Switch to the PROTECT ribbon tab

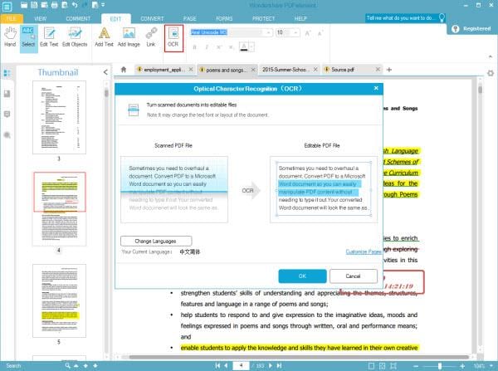[264, 18]
